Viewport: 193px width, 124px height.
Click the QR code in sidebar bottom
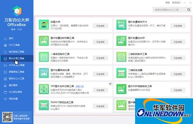coord(7,117)
